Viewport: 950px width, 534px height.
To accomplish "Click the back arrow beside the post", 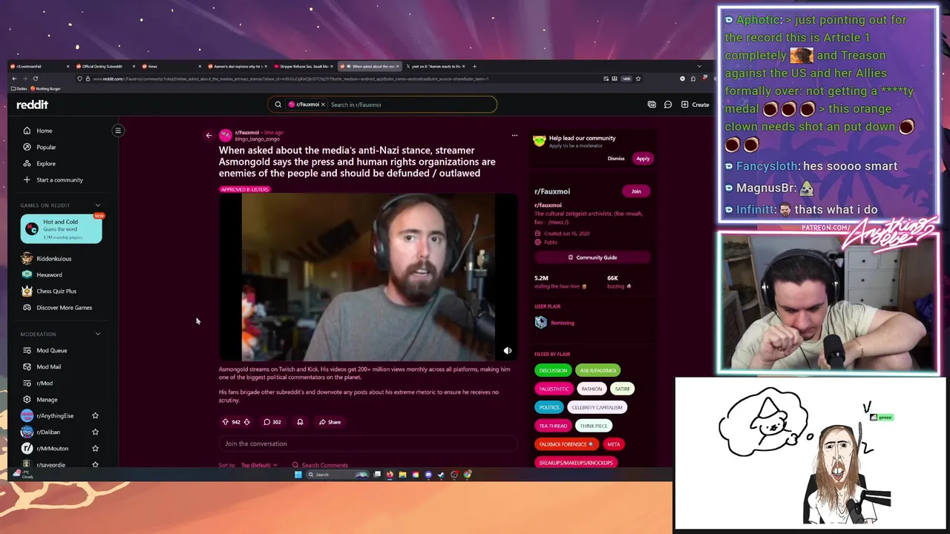I will click(x=209, y=135).
